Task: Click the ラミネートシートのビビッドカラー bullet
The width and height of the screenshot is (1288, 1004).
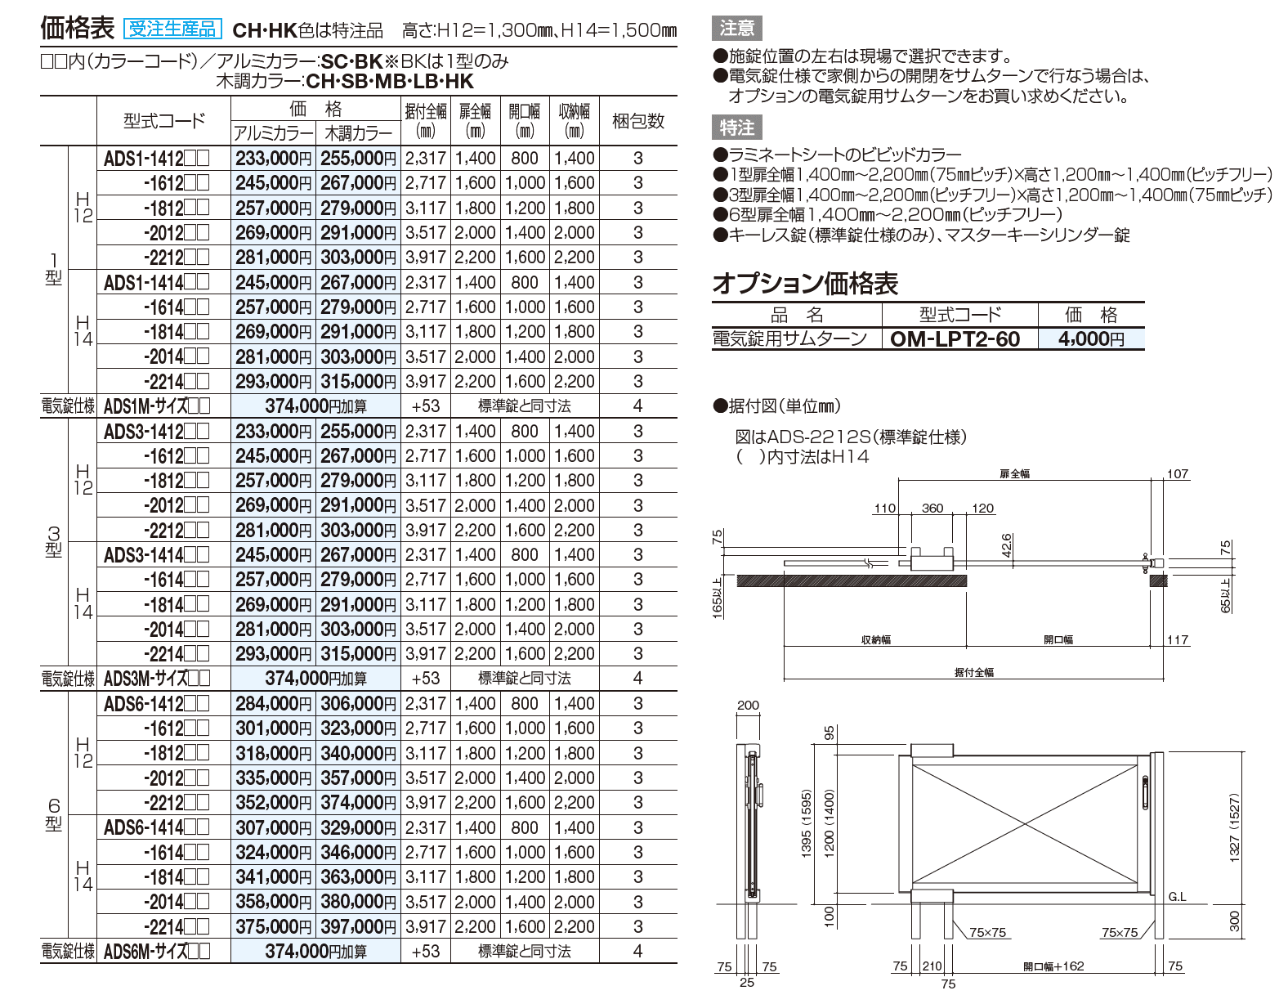Action: 838,155
